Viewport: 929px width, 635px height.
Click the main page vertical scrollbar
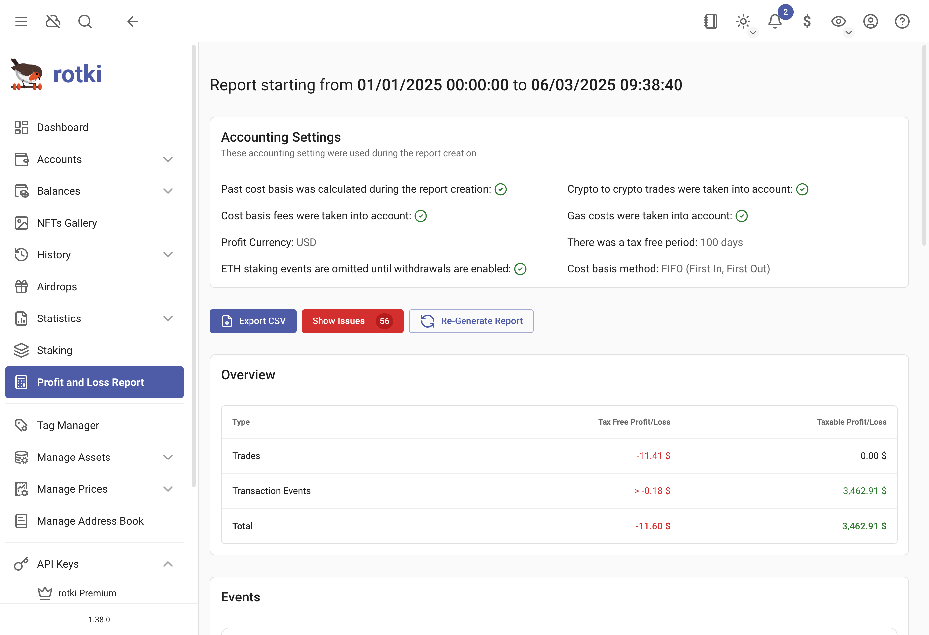[924, 145]
